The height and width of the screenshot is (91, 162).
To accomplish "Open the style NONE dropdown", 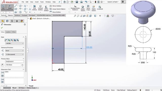I will coord(14,43).
